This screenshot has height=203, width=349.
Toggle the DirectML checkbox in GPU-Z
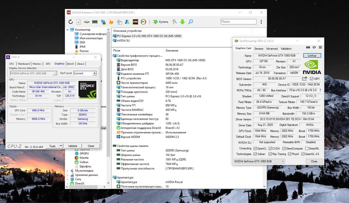coord(307,148)
